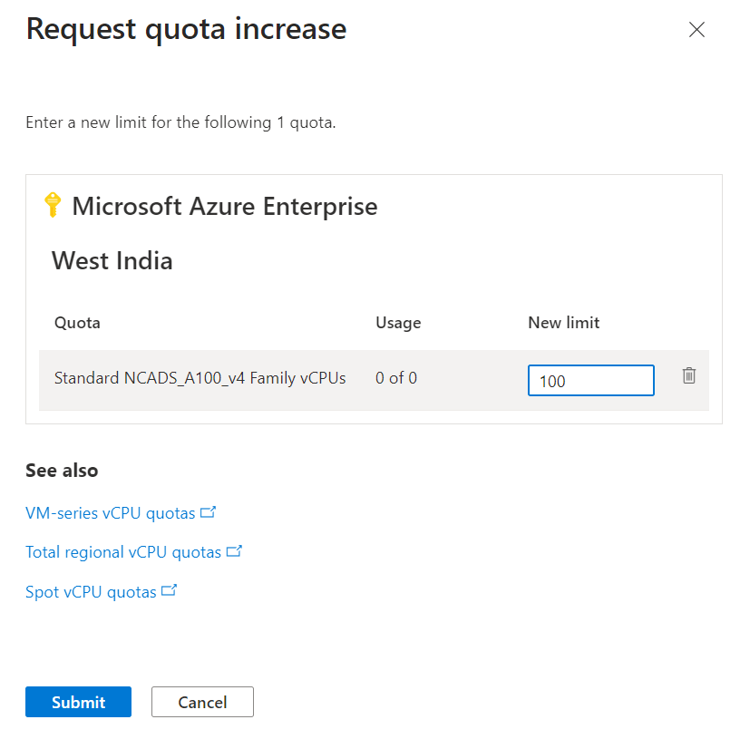Select the Standard NCADS_A100_v4 Family vCPUs text
Screen dimensions: 740x739
click(x=200, y=378)
